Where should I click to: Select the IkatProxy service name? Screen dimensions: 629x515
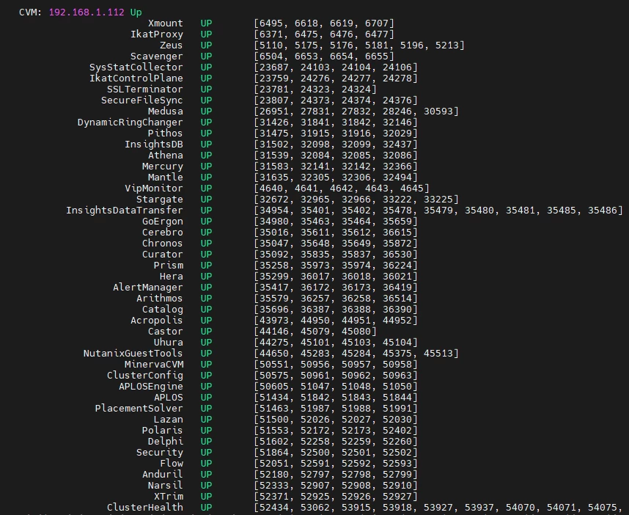point(156,34)
